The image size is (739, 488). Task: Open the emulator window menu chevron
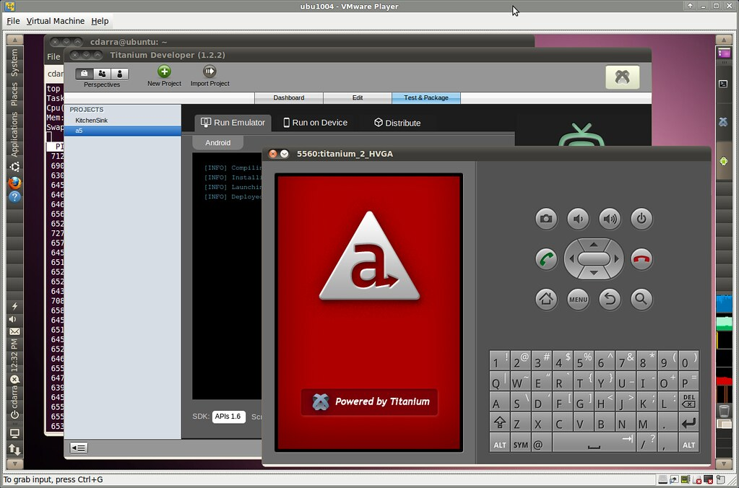284,154
